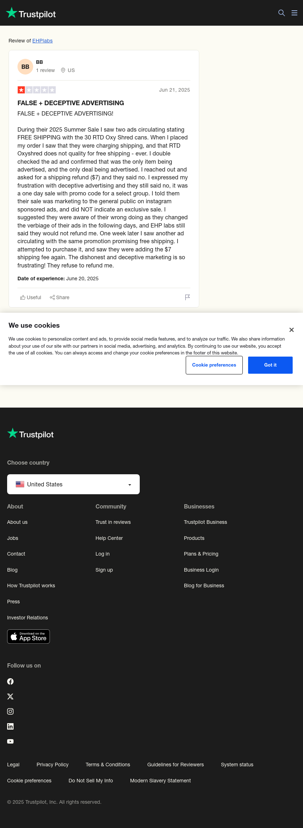Open the United States country dropdown
Viewport: 303px width, 828px height.
tap(73, 484)
